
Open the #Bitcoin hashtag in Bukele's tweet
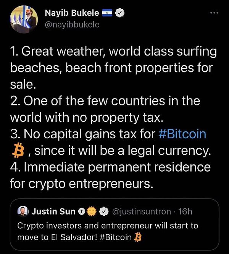pos(182,134)
